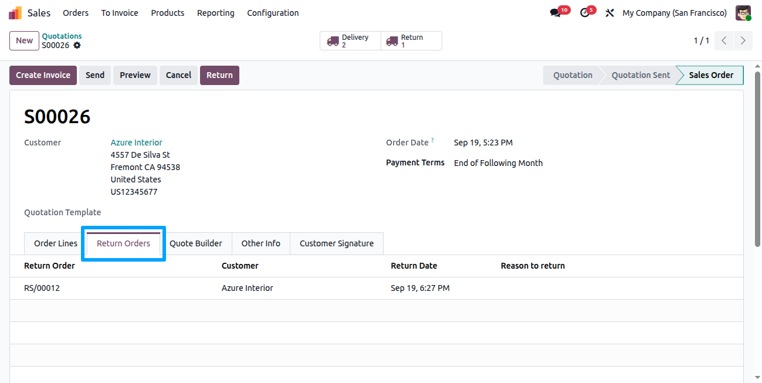Open the Orders menu
The image size is (762, 383).
pos(76,13)
